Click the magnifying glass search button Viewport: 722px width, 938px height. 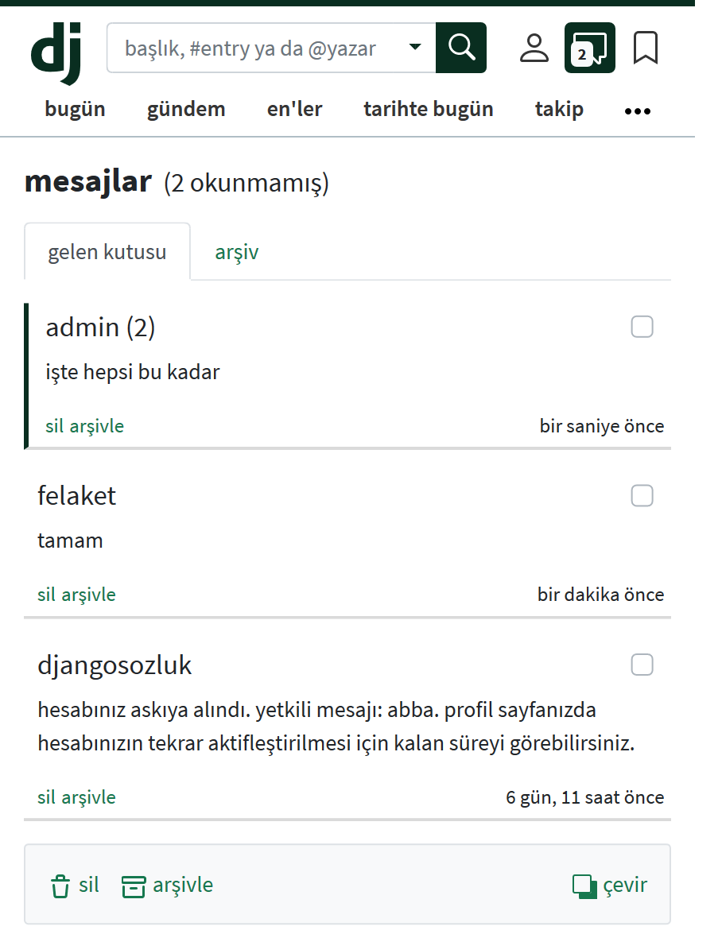pyautogui.click(x=461, y=48)
